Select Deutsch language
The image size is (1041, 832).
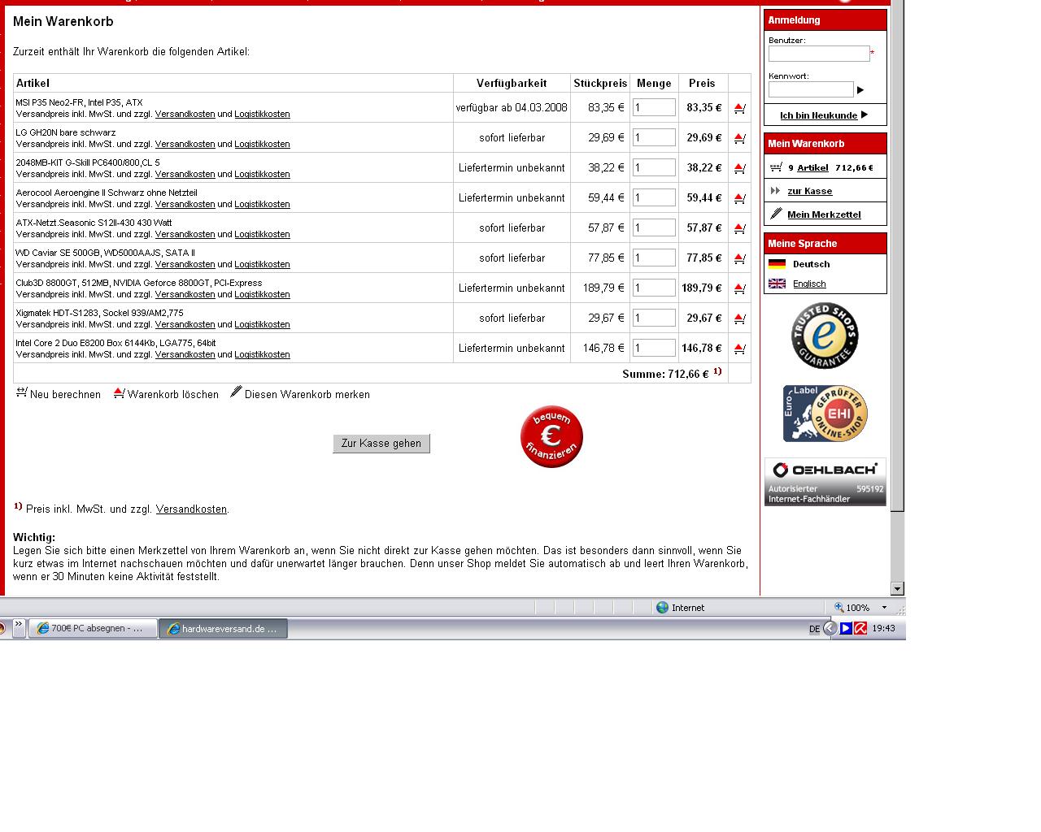point(812,264)
